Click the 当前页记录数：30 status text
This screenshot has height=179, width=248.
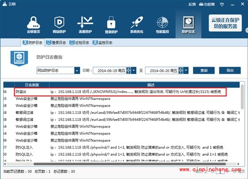tap(17, 171)
